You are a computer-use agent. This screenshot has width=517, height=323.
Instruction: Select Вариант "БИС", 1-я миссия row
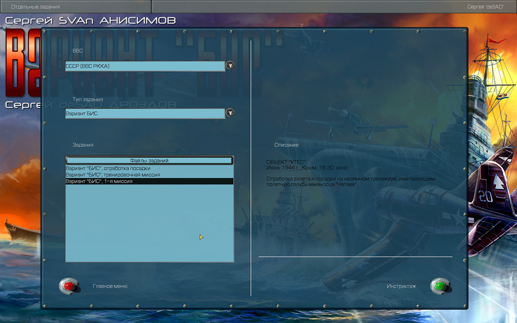click(x=149, y=181)
